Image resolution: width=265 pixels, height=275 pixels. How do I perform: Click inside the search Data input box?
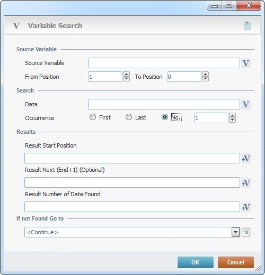pos(164,104)
